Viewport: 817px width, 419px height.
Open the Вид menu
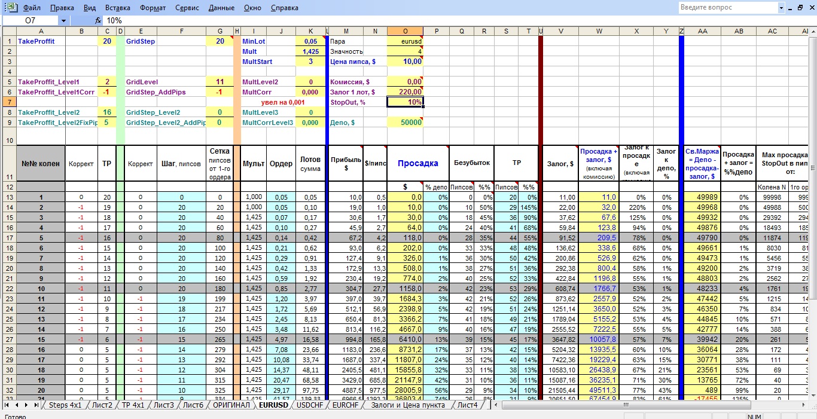click(x=90, y=8)
